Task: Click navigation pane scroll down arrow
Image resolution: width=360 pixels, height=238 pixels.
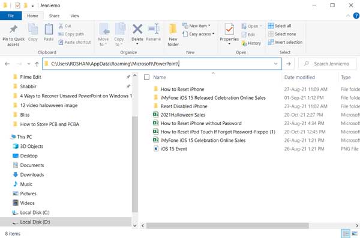Action: (x=135, y=225)
